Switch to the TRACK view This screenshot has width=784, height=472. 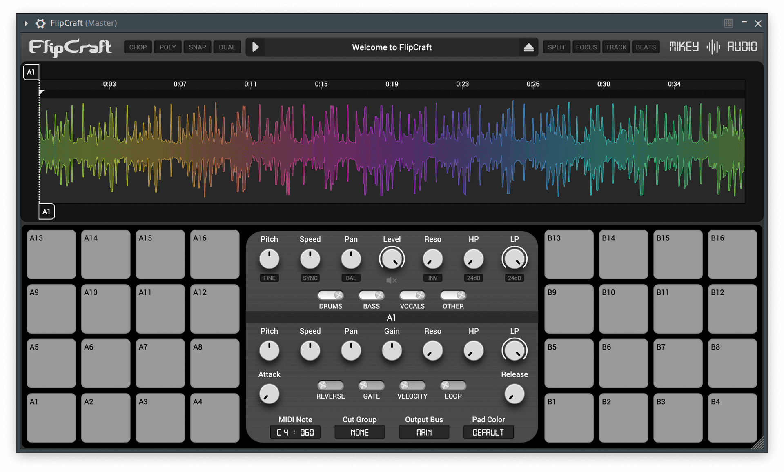616,47
